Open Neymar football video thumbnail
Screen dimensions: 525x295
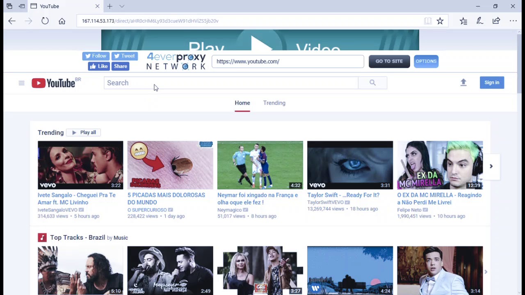(x=260, y=165)
